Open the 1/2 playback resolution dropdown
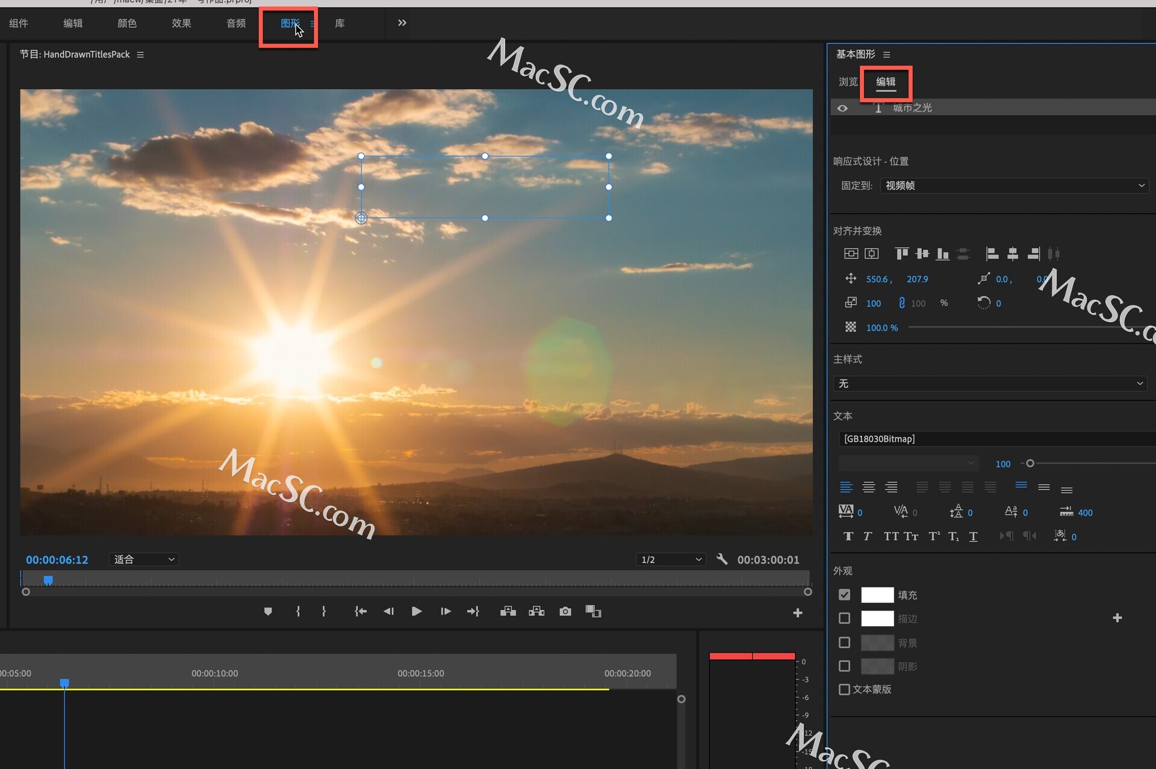Image resolution: width=1156 pixels, height=769 pixels. tap(671, 559)
